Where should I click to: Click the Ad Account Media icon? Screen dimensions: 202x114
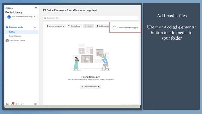click(7, 41)
